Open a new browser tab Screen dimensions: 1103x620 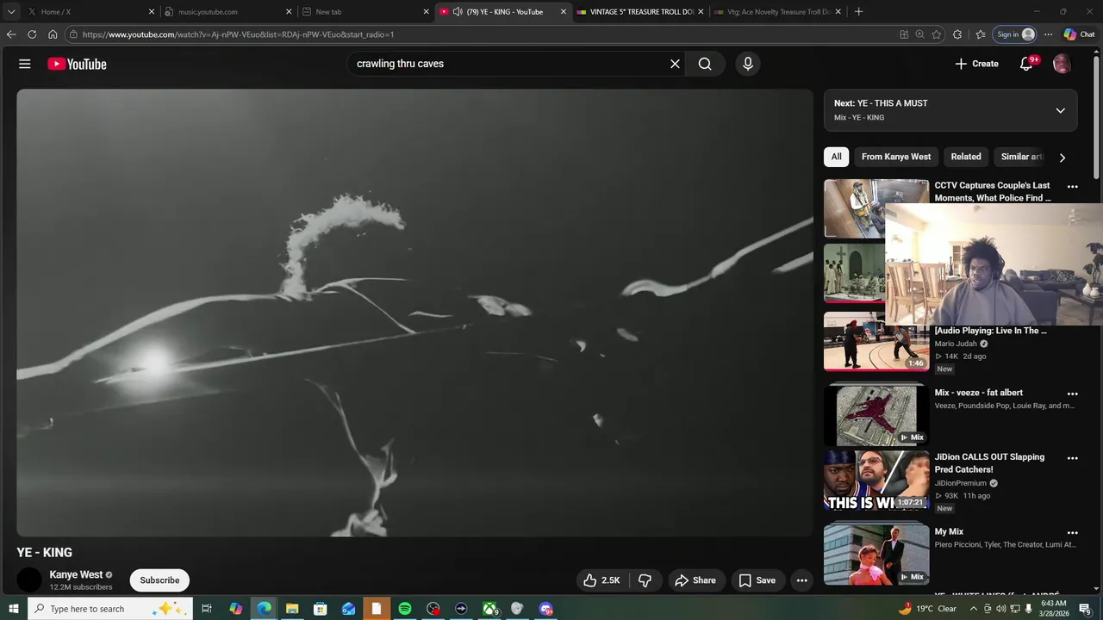pos(858,12)
